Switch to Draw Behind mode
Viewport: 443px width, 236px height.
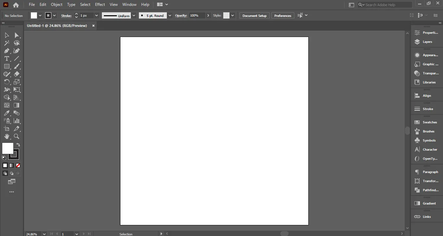click(11, 173)
